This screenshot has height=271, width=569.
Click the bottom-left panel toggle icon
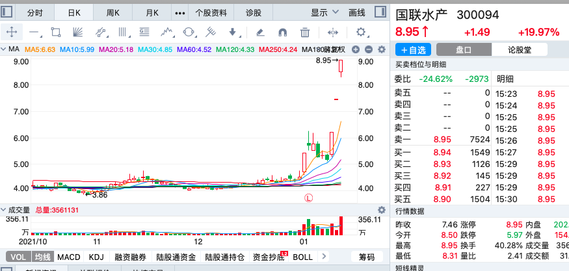pos(7,269)
